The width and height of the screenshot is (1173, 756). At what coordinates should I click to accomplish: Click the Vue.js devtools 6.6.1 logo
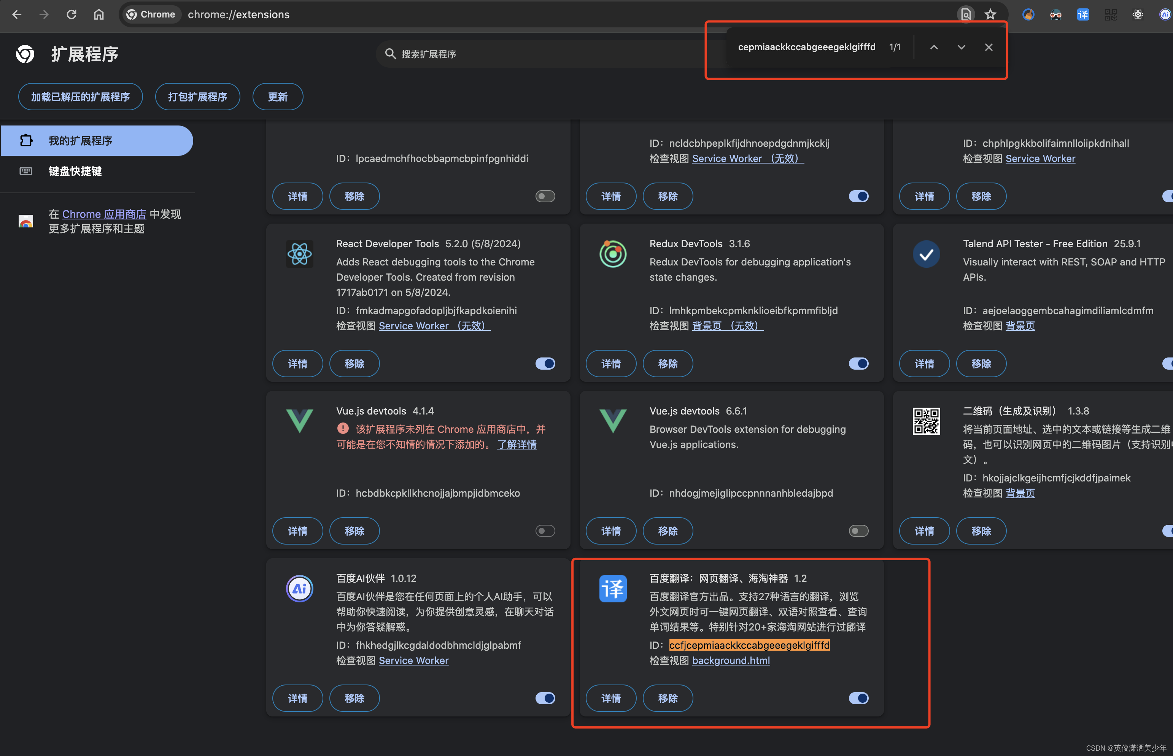tap(613, 421)
